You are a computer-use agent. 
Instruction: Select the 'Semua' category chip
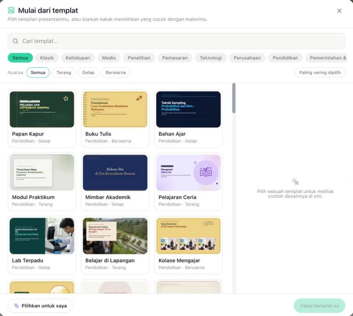coord(20,58)
